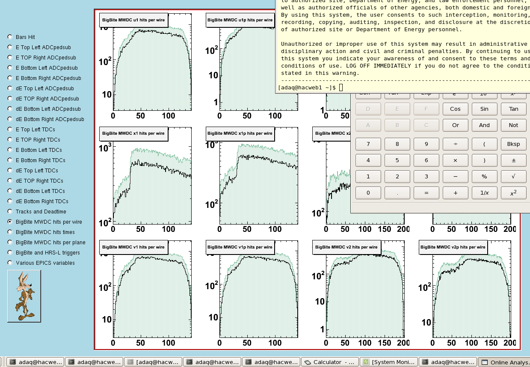Click the divide ÷ key
530x367 pixels.
[455, 144]
